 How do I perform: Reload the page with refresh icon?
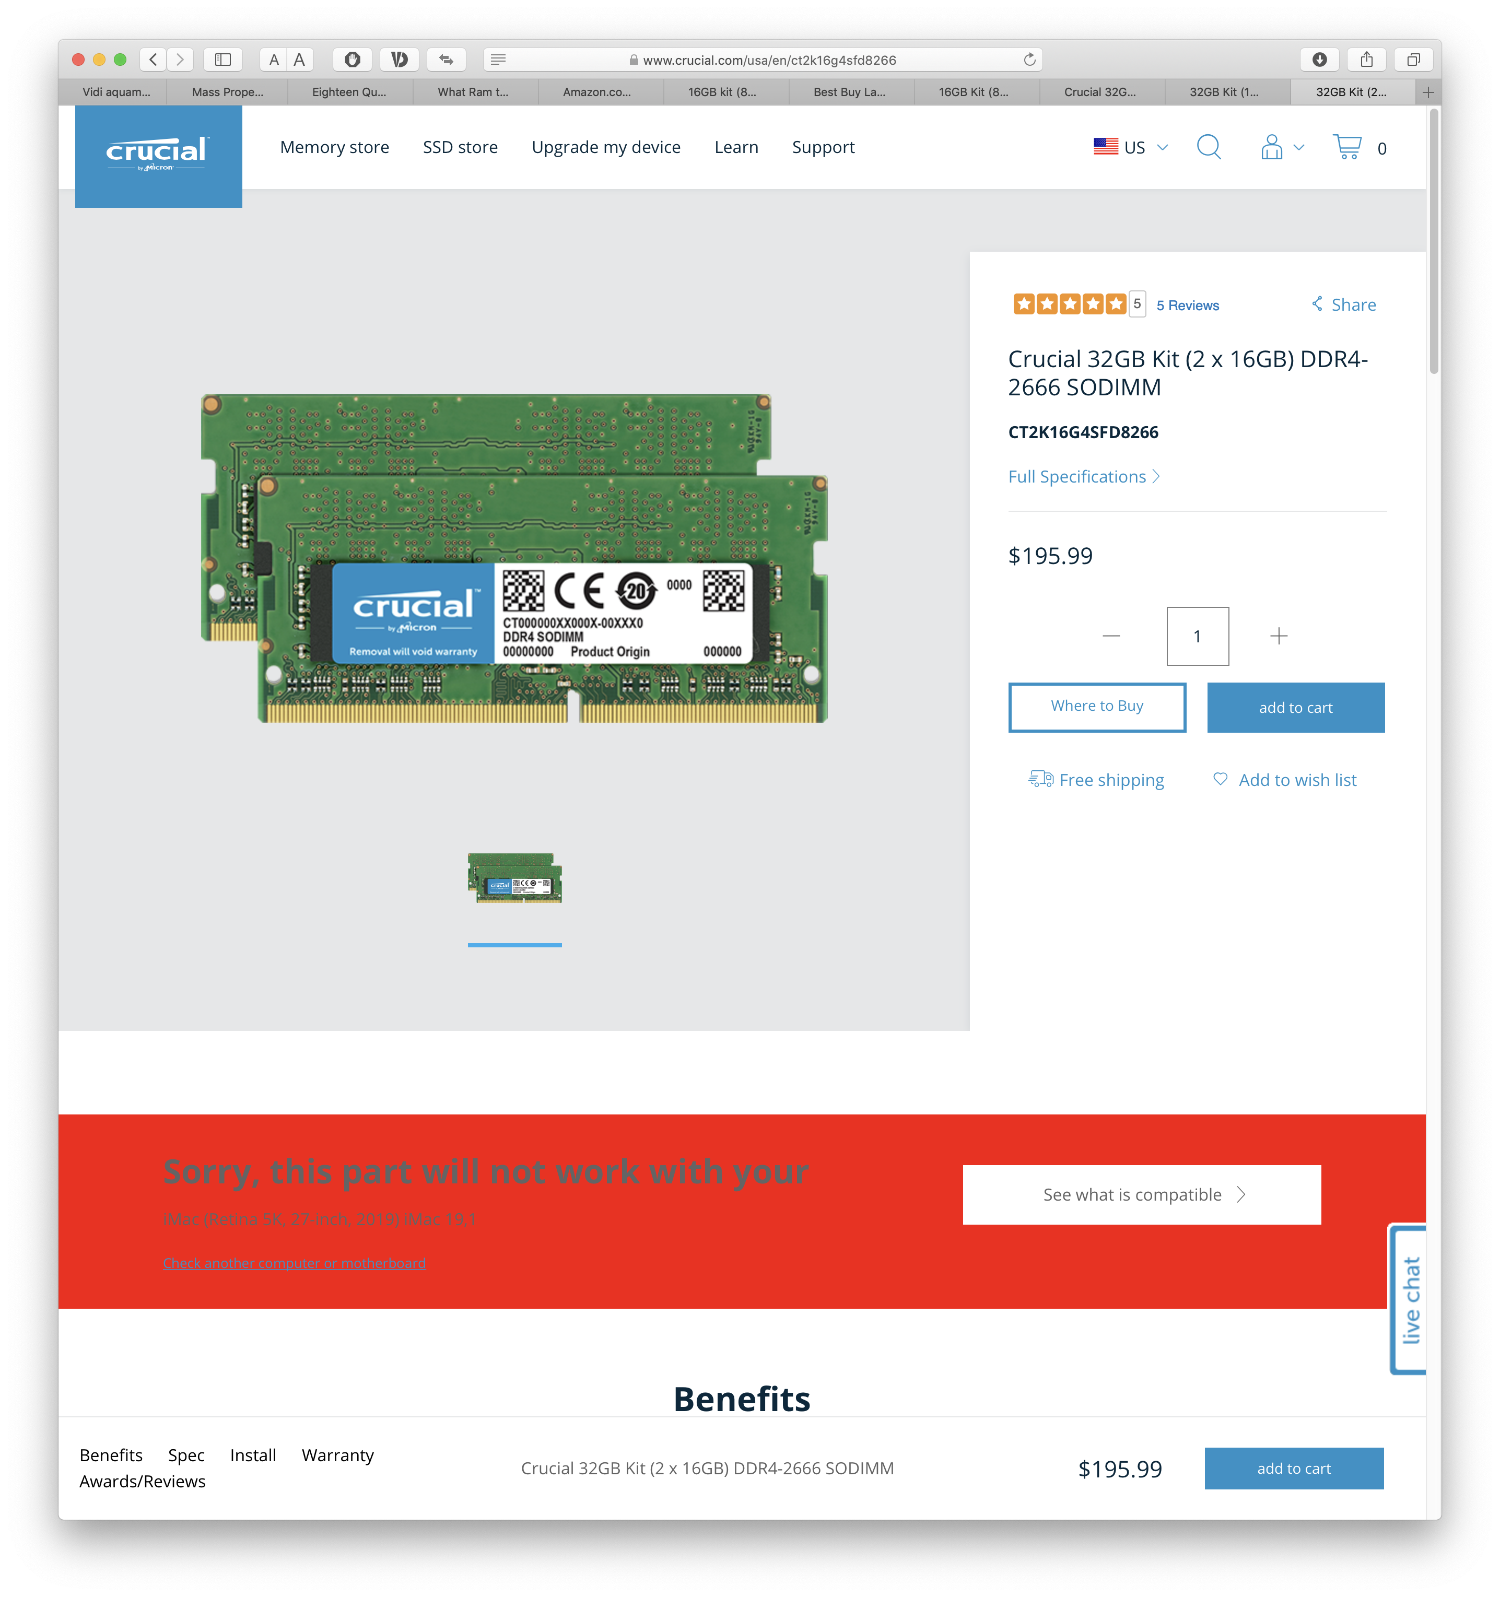pos(1029,60)
